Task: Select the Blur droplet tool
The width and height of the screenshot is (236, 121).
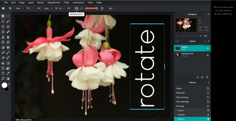Action: (x=8, y=37)
